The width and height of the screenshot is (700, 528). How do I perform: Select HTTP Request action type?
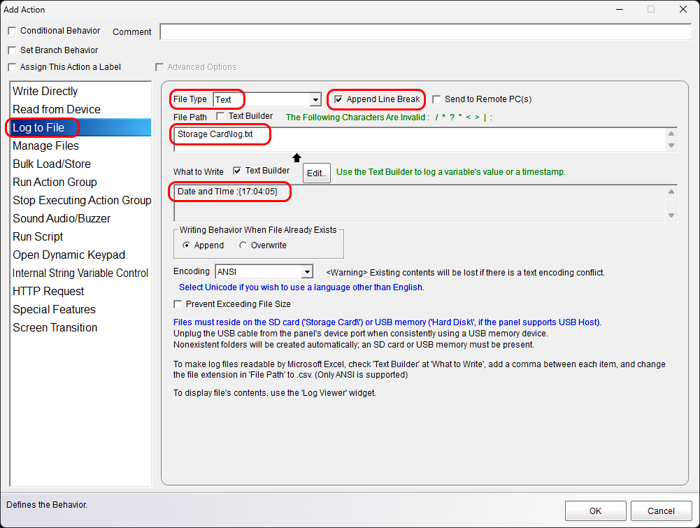click(x=48, y=292)
